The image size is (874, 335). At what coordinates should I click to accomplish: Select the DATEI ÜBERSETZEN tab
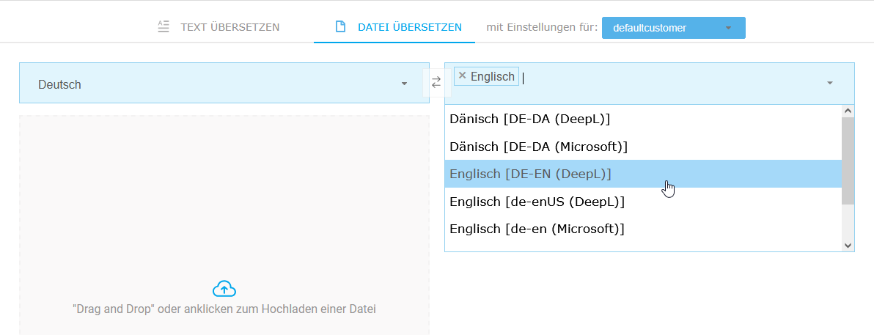409,27
